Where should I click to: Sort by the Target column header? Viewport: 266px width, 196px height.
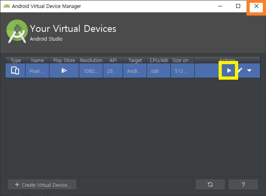135,60
